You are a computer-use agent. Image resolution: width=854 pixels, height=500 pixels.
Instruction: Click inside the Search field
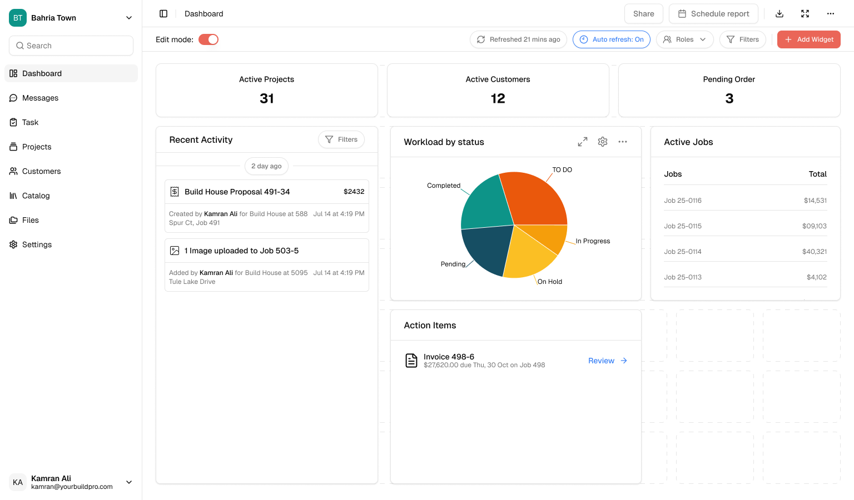click(x=71, y=45)
